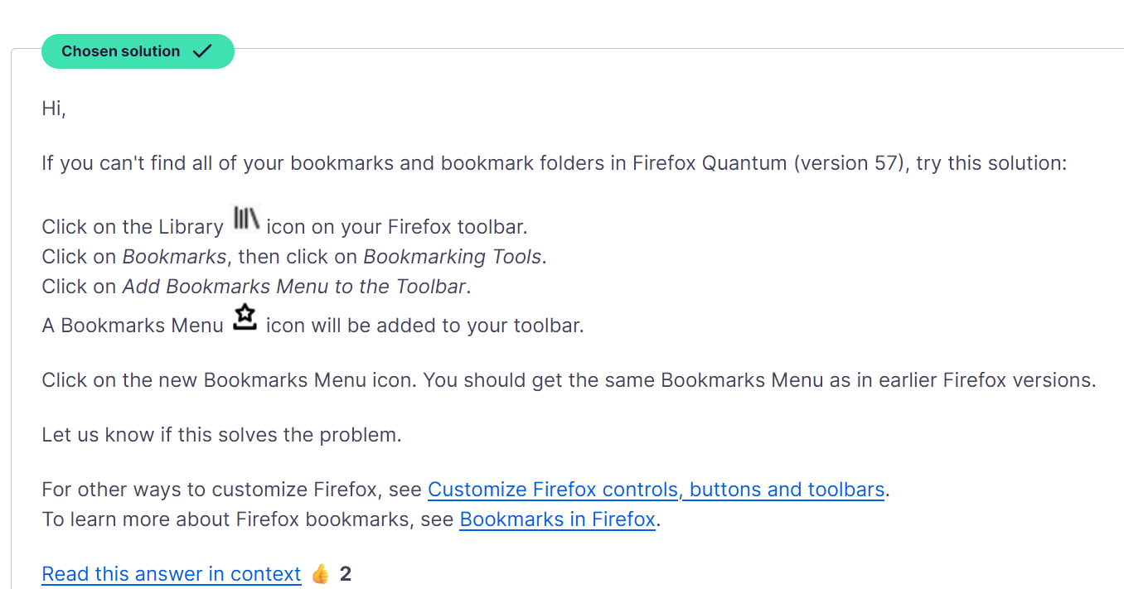Open the Customize Firefox controls, buttons and toolbars link
1124x589 pixels.
(656, 490)
